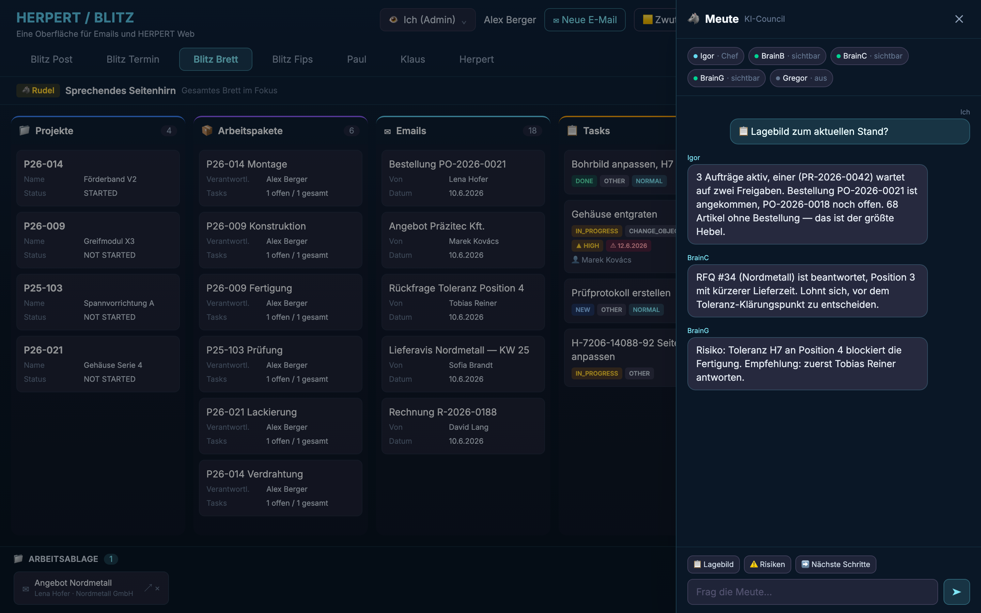Open project card P26-014
Viewport: 981px width, 613px height.
coord(98,178)
